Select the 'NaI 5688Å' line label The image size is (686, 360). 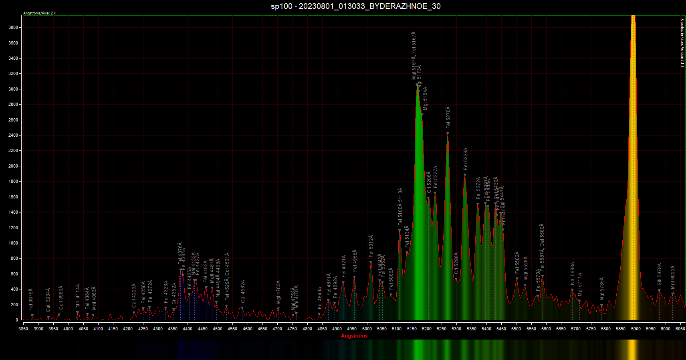tap(573, 274)
